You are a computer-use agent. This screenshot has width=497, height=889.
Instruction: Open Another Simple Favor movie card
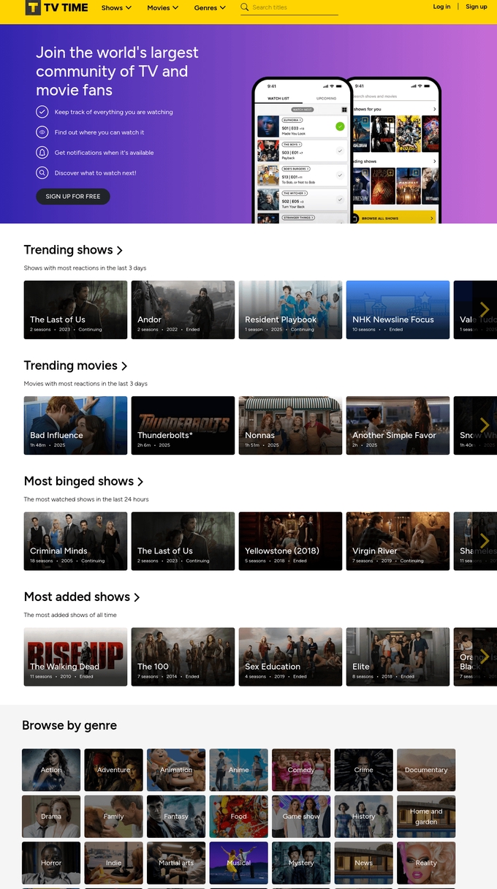398,425
